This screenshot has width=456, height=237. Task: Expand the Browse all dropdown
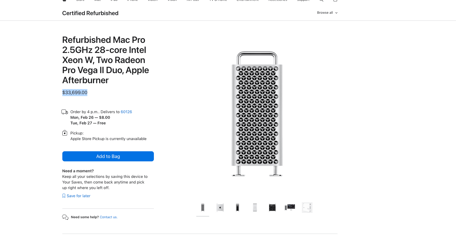point(327,13)
